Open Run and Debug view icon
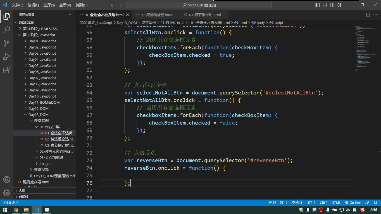The image size is (381, 214). click(7, 57)
